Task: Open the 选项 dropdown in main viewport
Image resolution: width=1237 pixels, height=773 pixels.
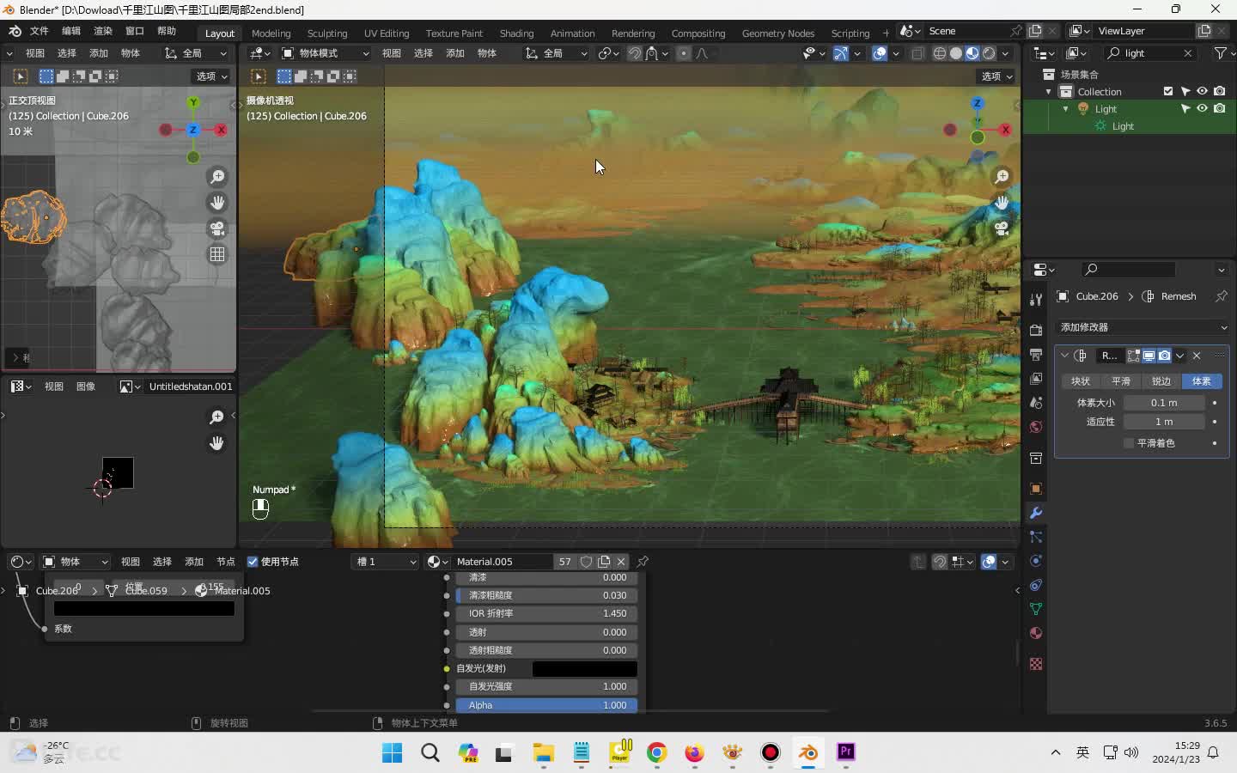Action: tap(996, 76)
